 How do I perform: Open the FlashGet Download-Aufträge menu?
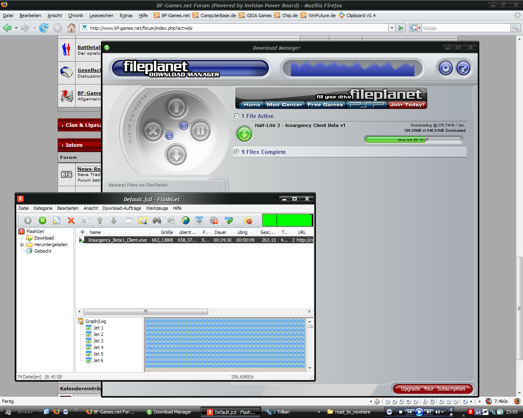tap(122, 208)
